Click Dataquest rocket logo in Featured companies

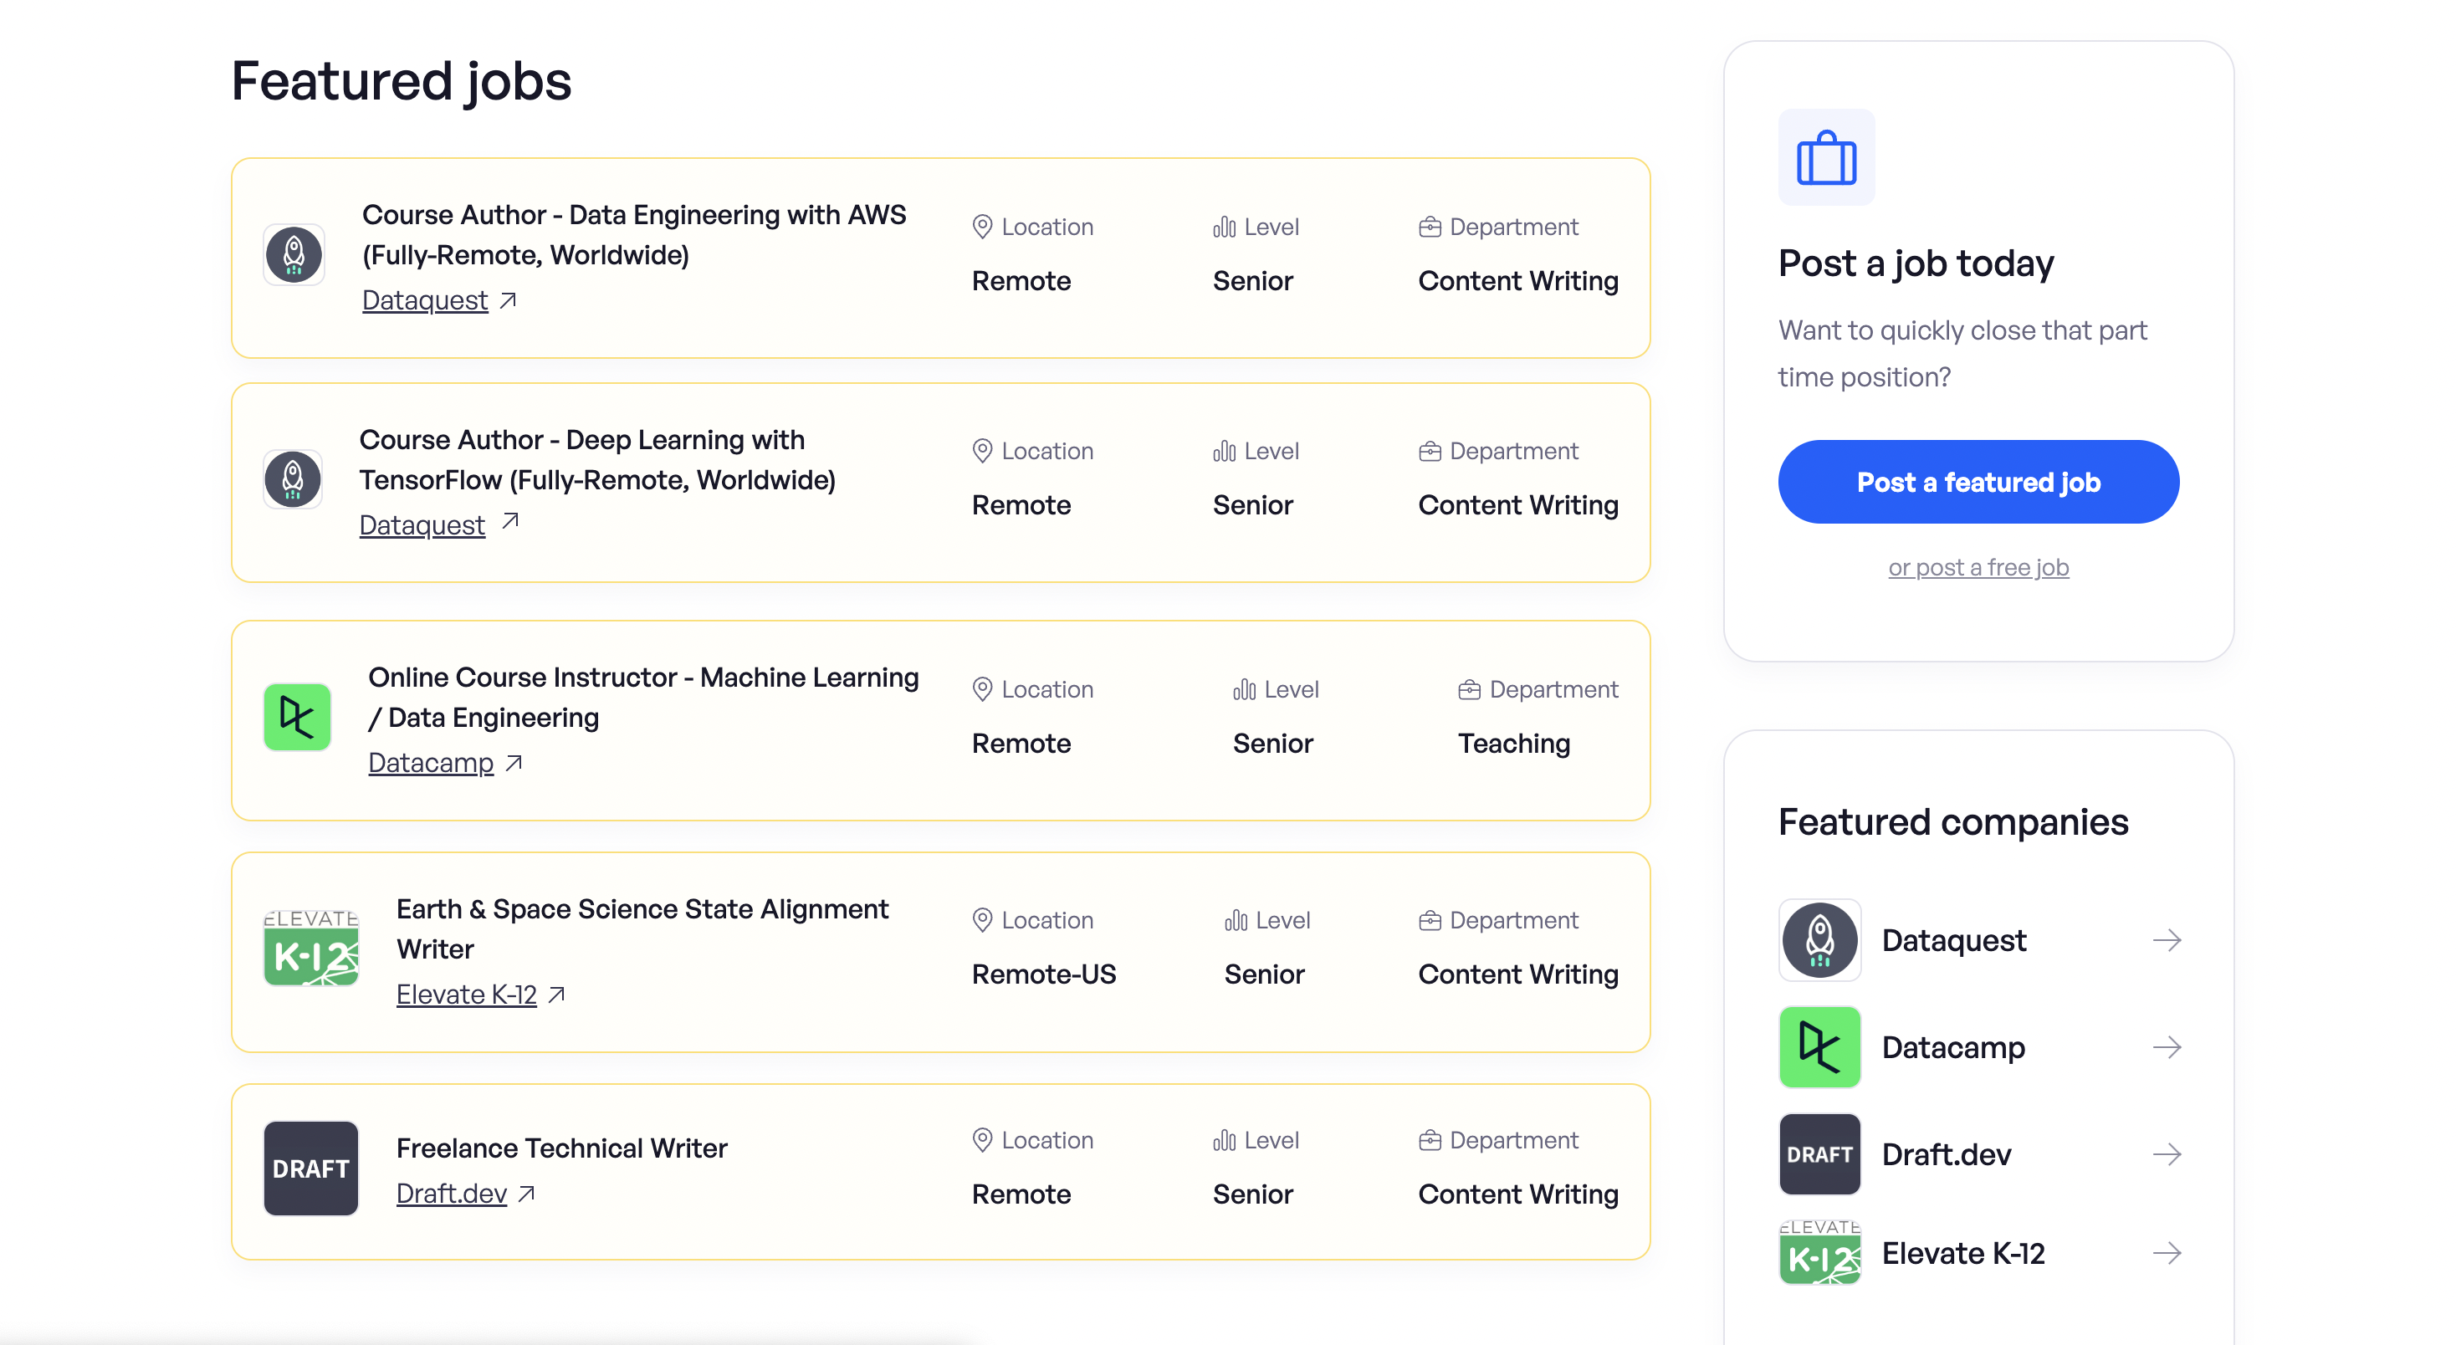1819,940
